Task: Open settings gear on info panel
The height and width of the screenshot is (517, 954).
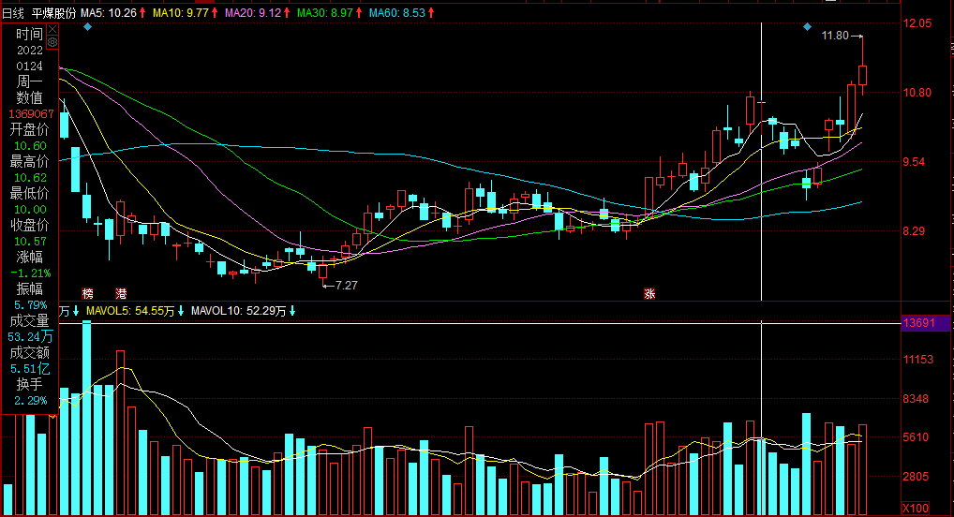Action: coord(52,42)
